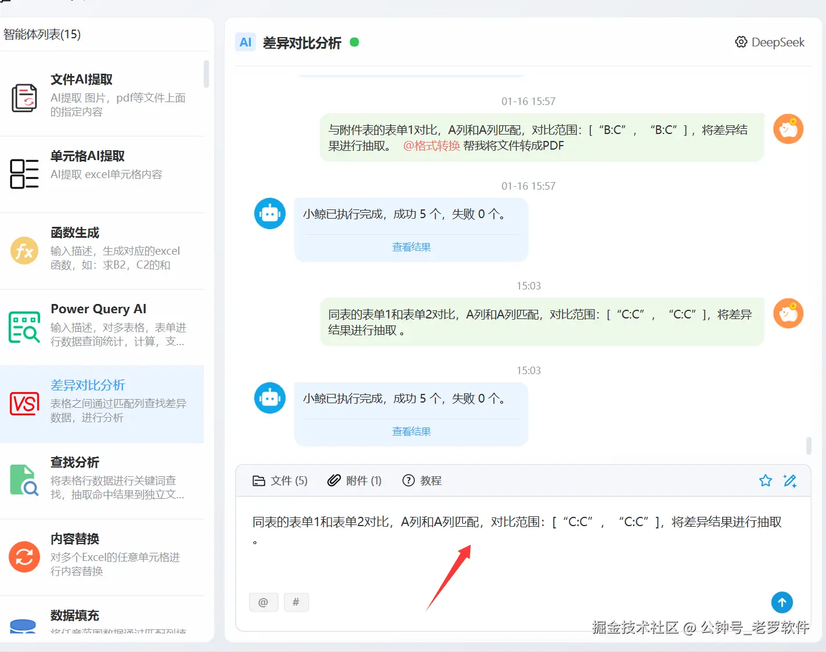Click the 智能体列表(15) header text
Image resolution: width=826 pixels, height=652 pixels.
click(42, 34)
